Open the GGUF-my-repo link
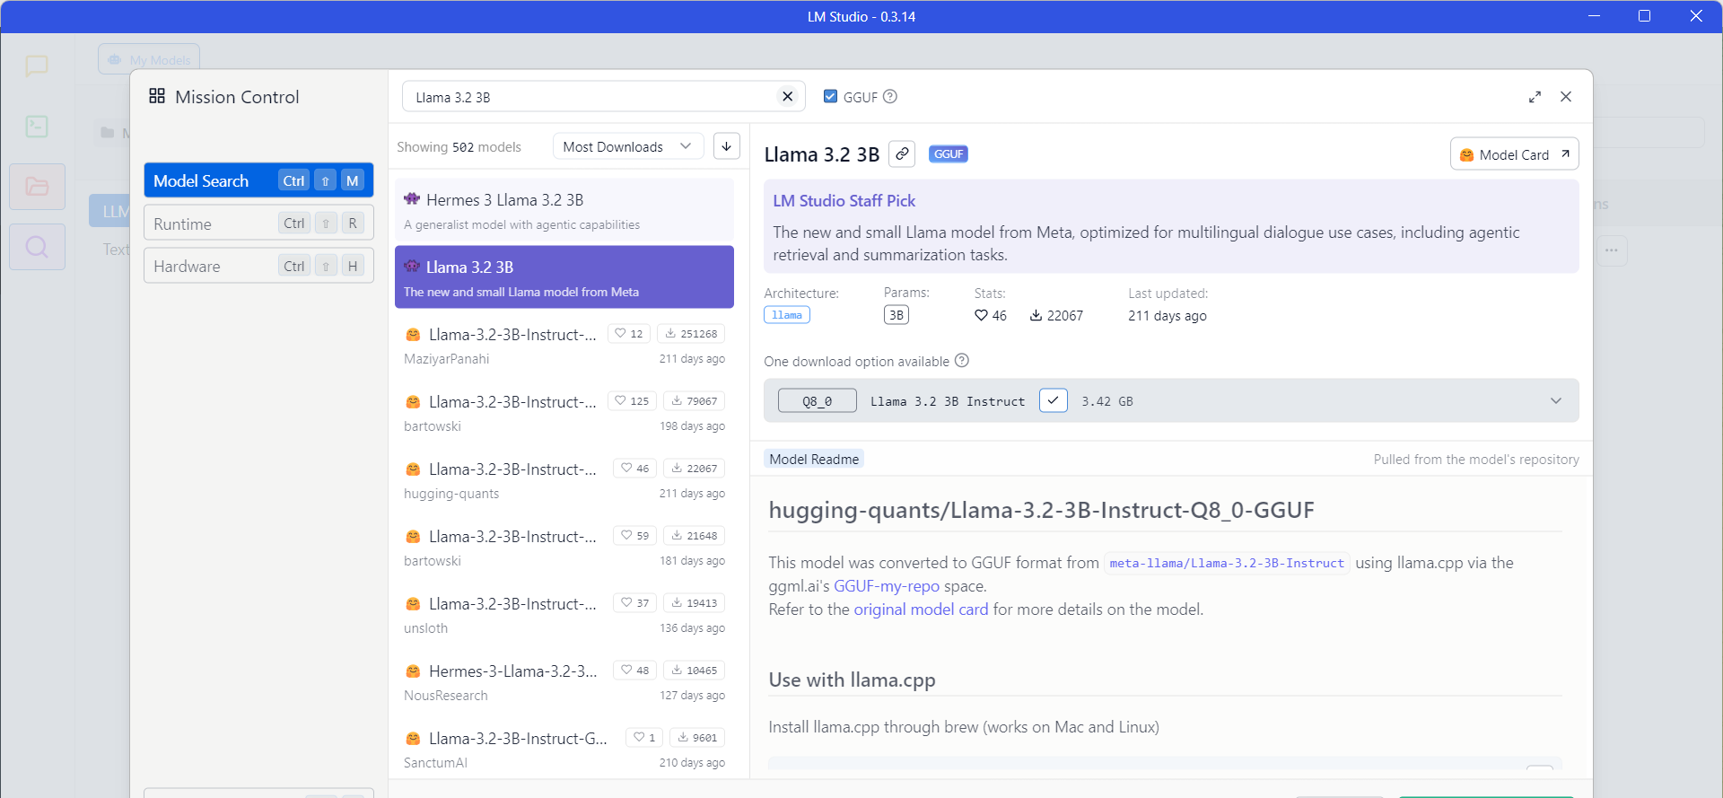1723x798 pixels. tap(887, 586)
